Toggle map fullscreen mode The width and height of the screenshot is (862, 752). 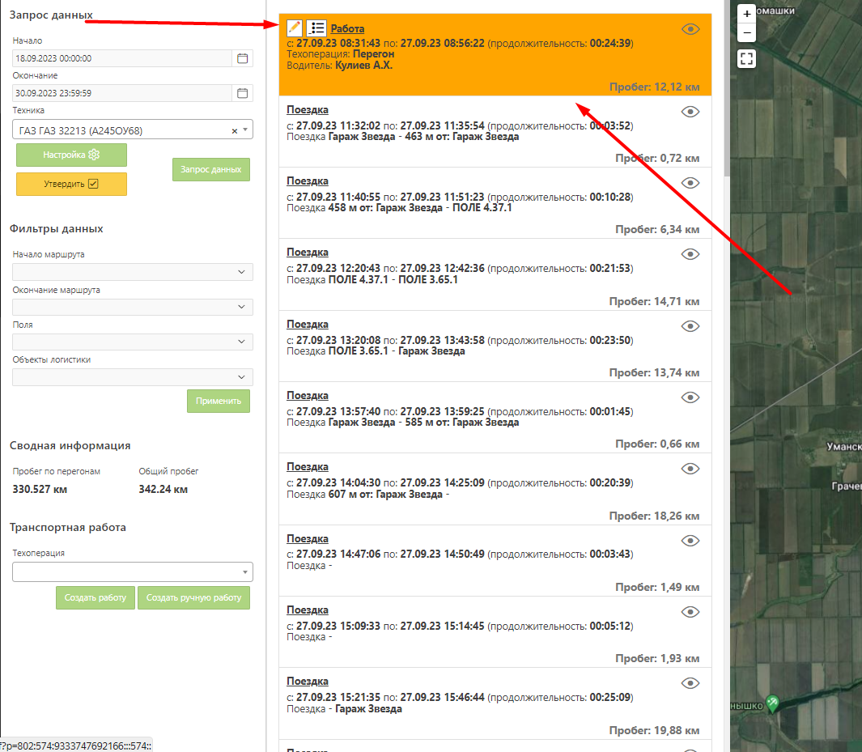(746, 58)
